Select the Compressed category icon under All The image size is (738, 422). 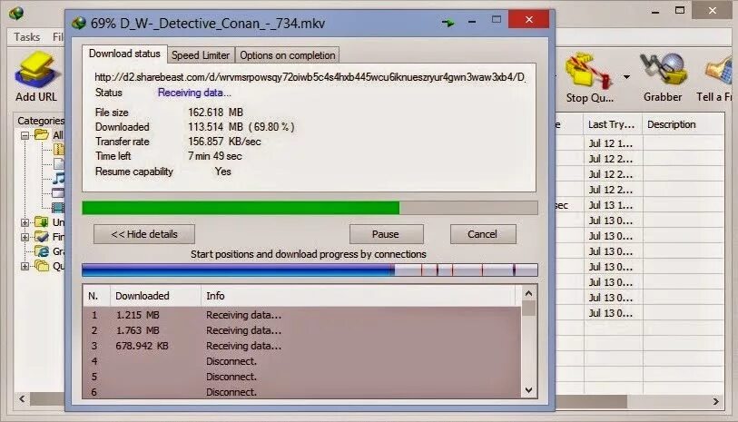tap(59, 150)
